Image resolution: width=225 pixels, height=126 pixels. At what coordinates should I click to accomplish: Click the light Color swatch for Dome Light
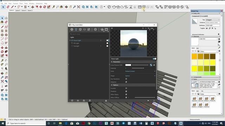coord(128,65)
